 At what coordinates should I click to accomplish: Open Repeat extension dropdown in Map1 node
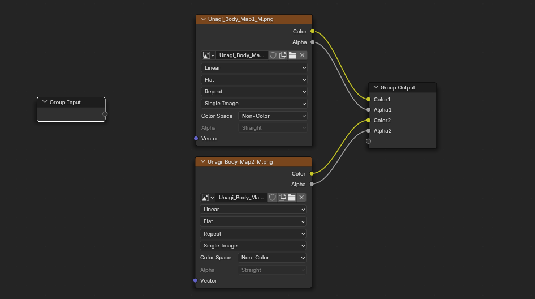[254, 92]
